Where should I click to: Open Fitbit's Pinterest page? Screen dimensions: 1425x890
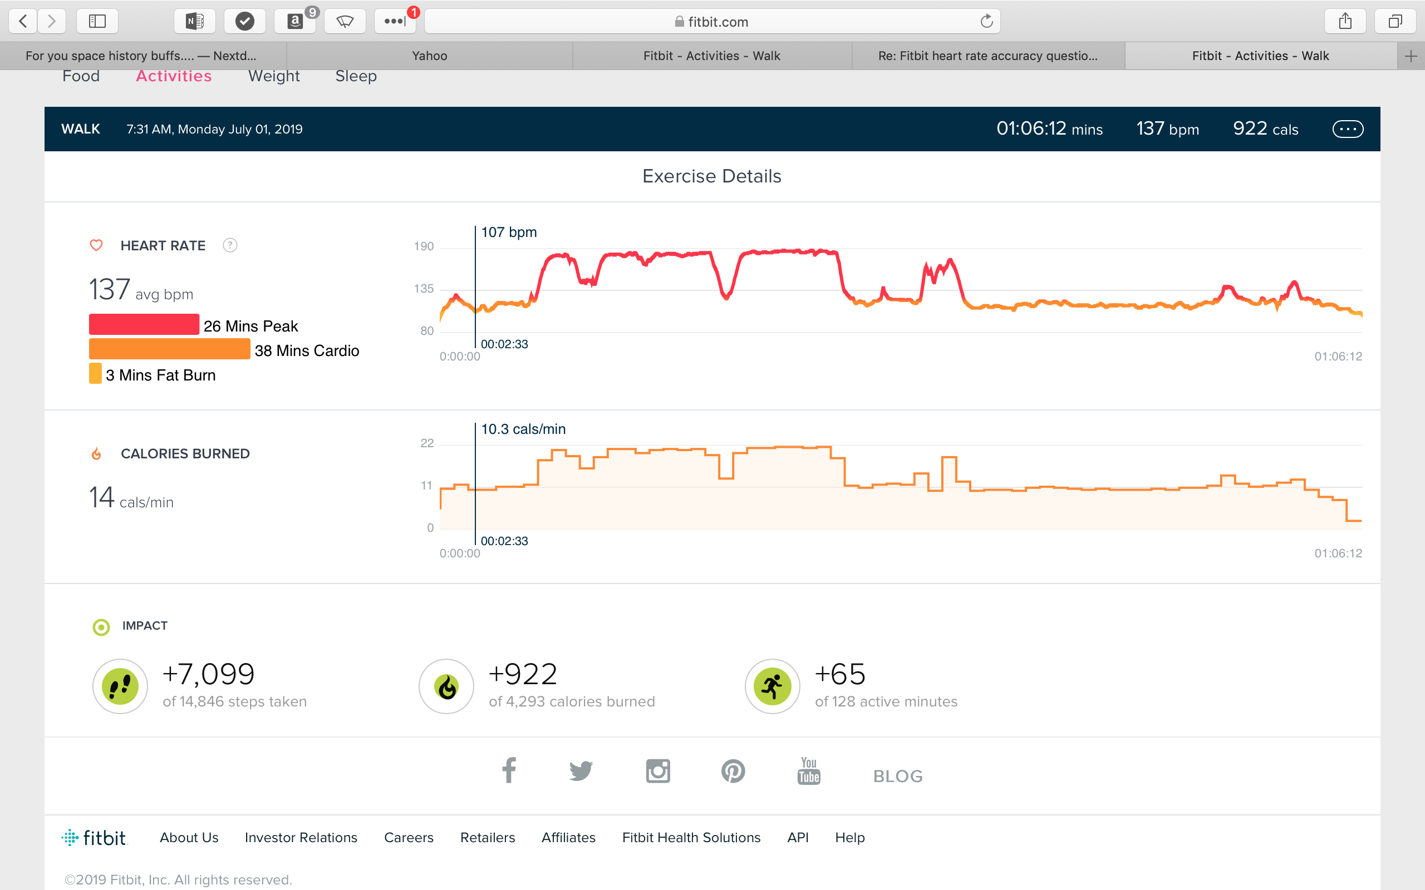pos(733,770)
